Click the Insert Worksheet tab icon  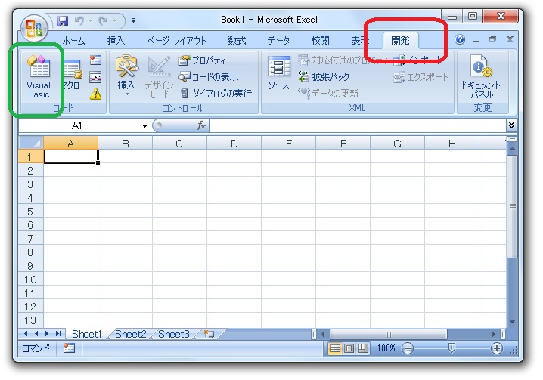[209, 334]
